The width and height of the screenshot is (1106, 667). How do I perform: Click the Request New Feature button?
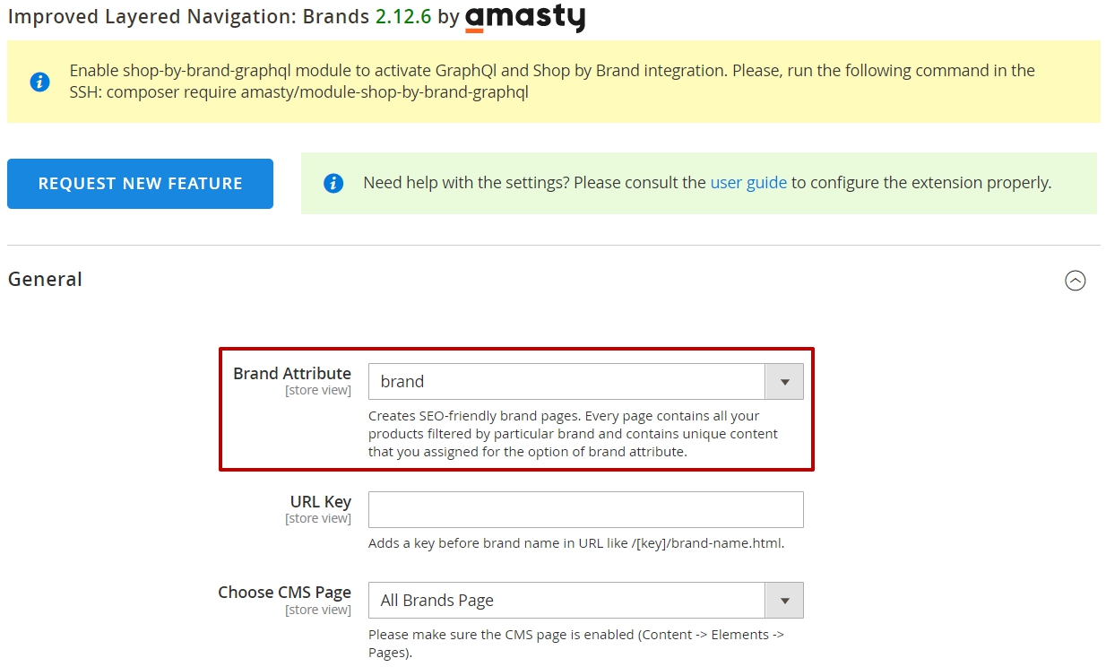point(140,184)
